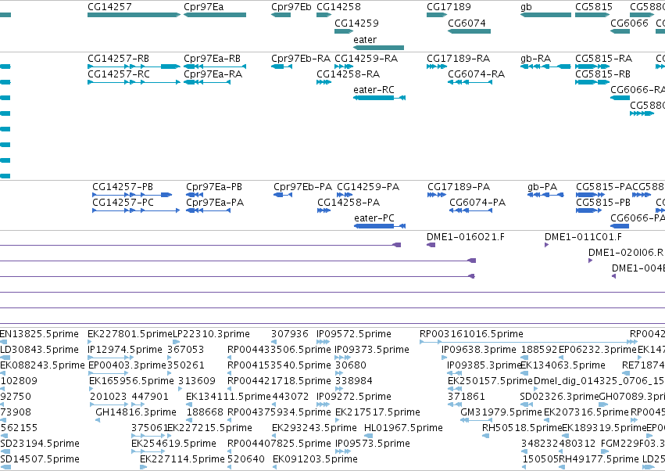Select EST RP004433506.5prime

pyautogui.click(x=230, y=358)
